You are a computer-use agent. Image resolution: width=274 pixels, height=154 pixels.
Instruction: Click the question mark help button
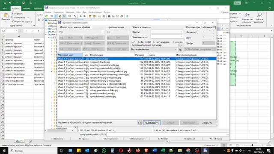point(181,46)
